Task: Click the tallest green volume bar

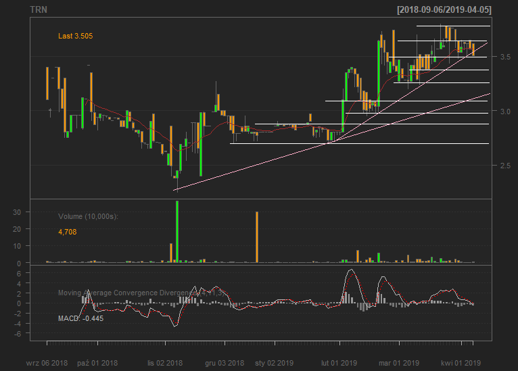Action: (177, 232)
